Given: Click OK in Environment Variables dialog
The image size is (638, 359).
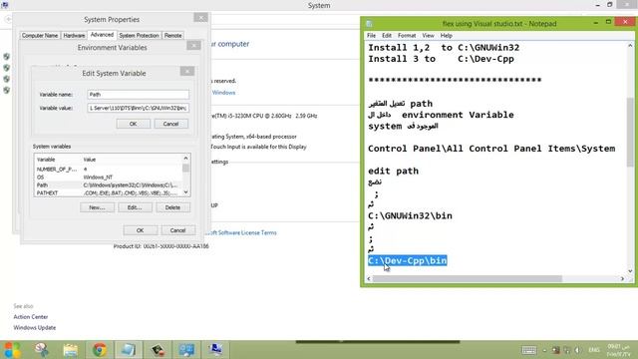Looking at the screenshot, I should [140, 230].
